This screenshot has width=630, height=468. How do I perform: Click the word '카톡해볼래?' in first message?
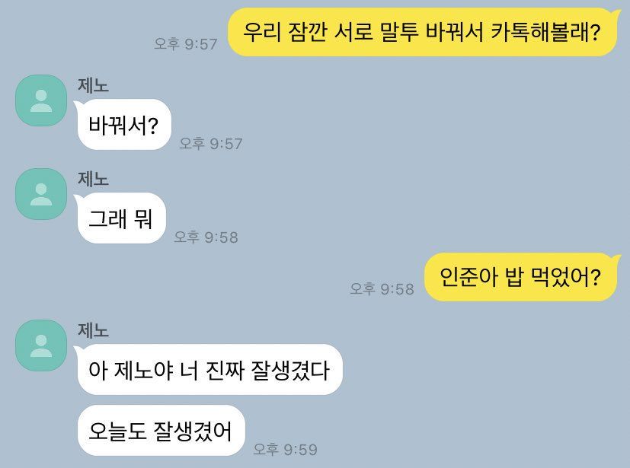545,32
